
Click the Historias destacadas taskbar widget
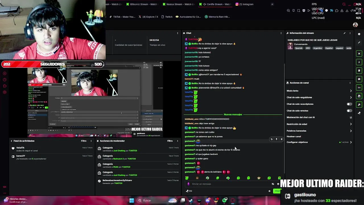click(x=16, y=200)
